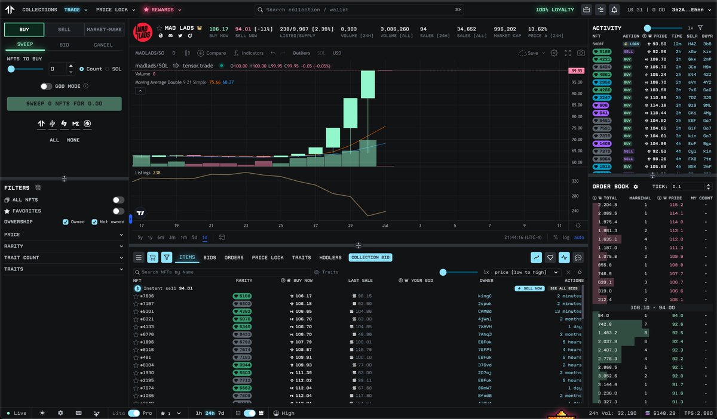
Task: Open settings gear in bottom bar
Action: click(x=60, y=413)
